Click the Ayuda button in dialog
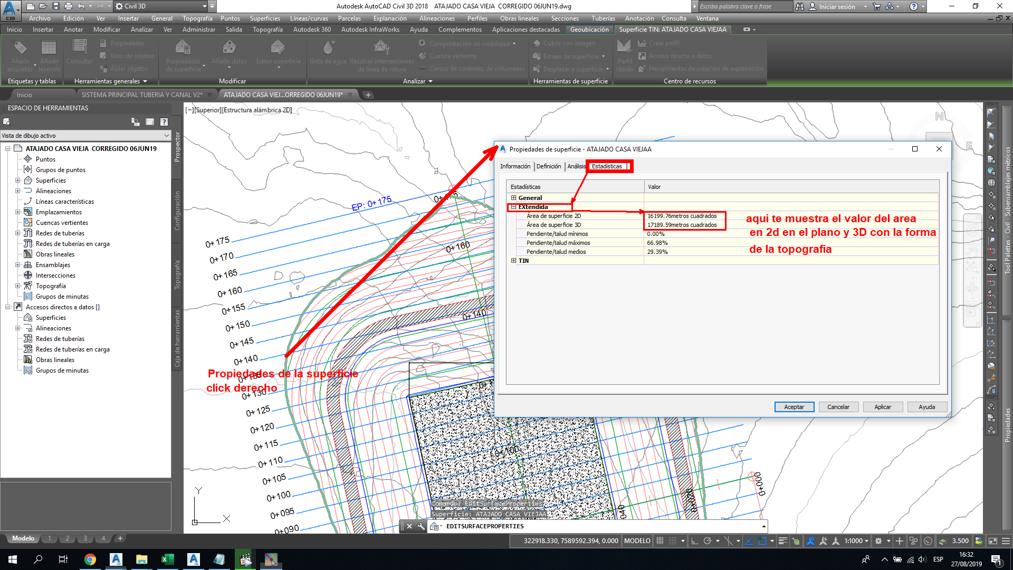Image resolution: width=1013 pixels, height=570 pixels. 927,407
